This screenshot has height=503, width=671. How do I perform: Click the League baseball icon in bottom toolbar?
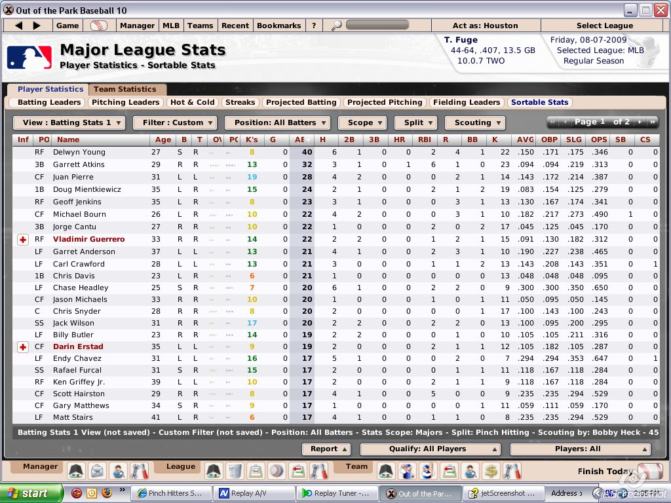point(277,471)
